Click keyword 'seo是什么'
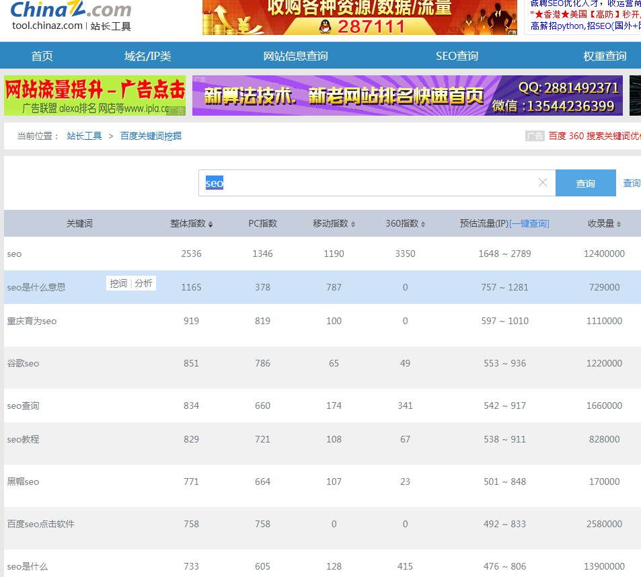 coord(28,566)
